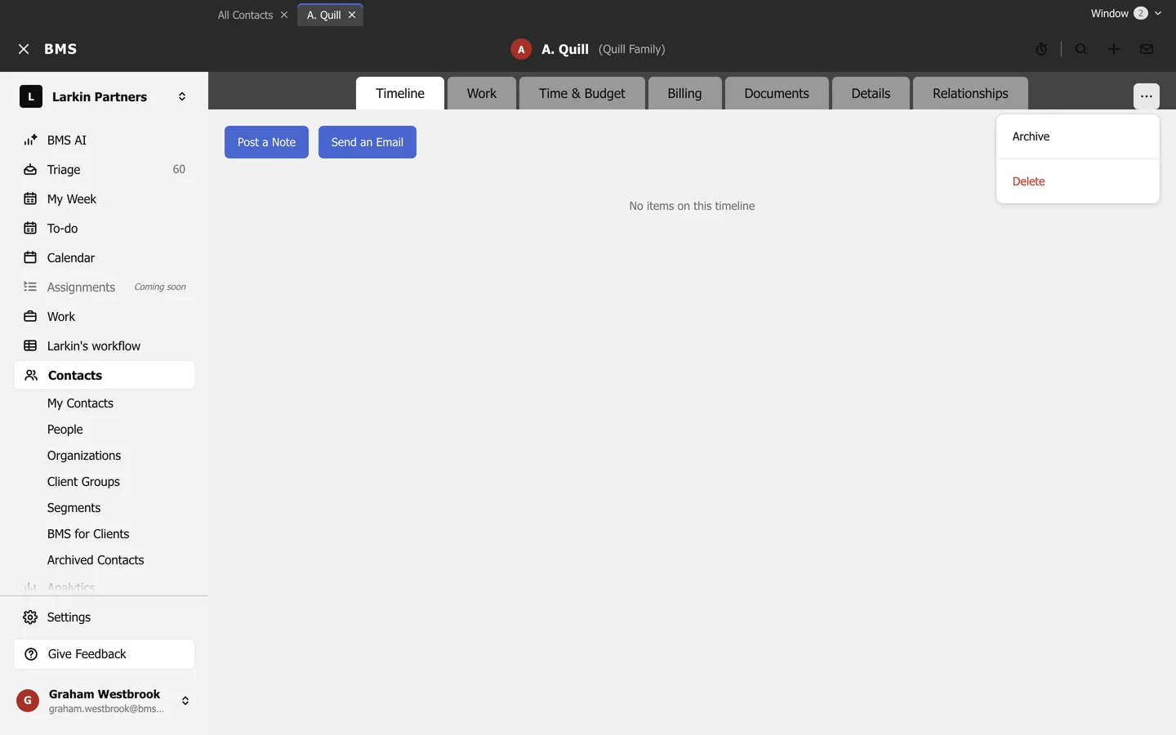Screen dimensions: 1176x735
Task: View the Relationships tab
Action: [x=970, y=93]
